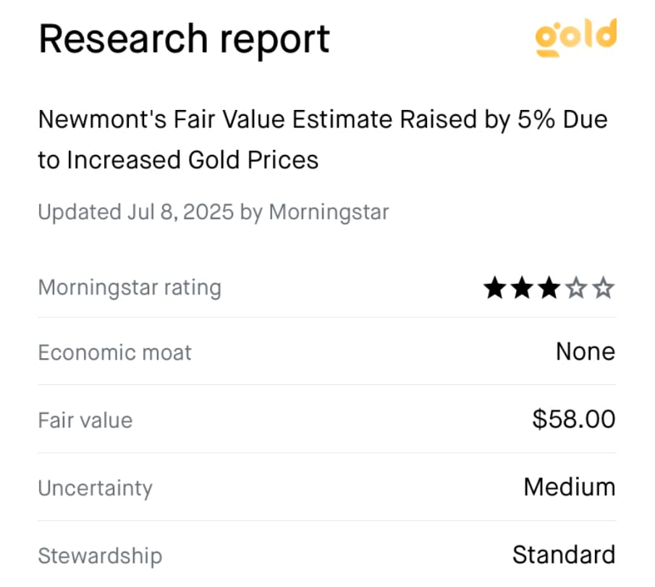The width and height of the screenshot is (655, 587).
Task: Select the Fair value label
Action: tap(85, 420)
